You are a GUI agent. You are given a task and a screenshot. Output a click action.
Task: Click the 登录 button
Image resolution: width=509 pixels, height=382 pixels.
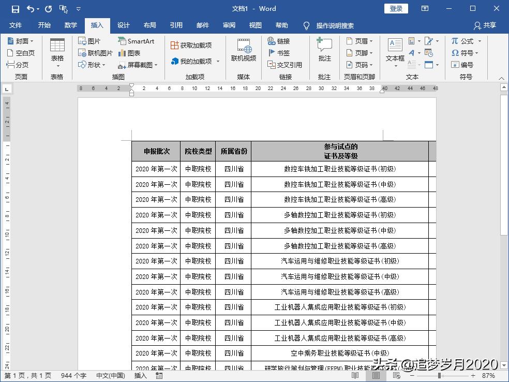(395, 8)
